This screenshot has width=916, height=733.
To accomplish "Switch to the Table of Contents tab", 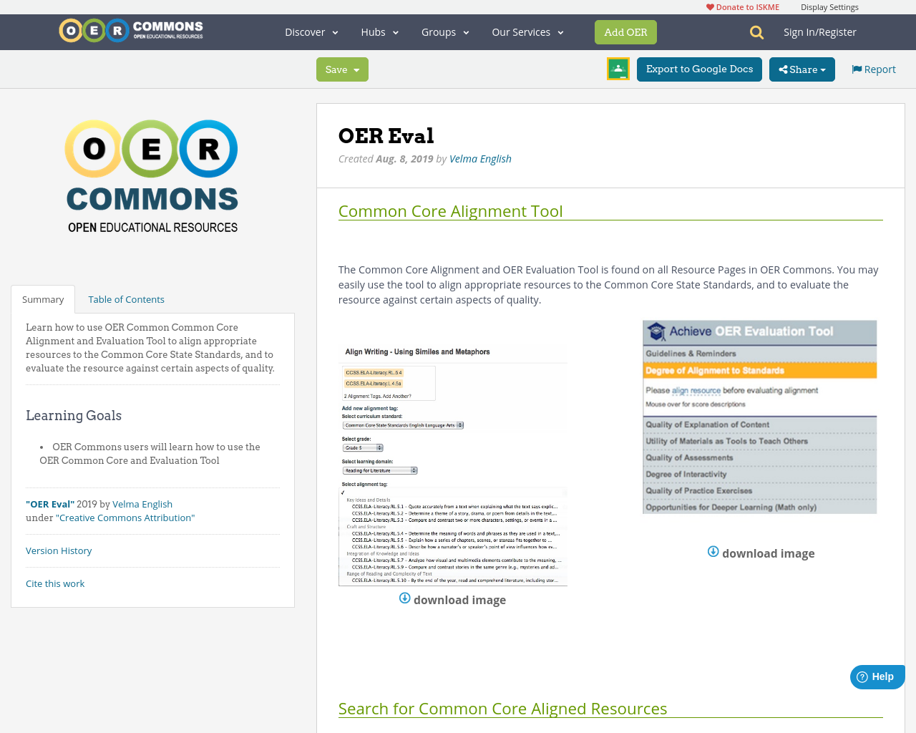I will (x=125, y=298).
